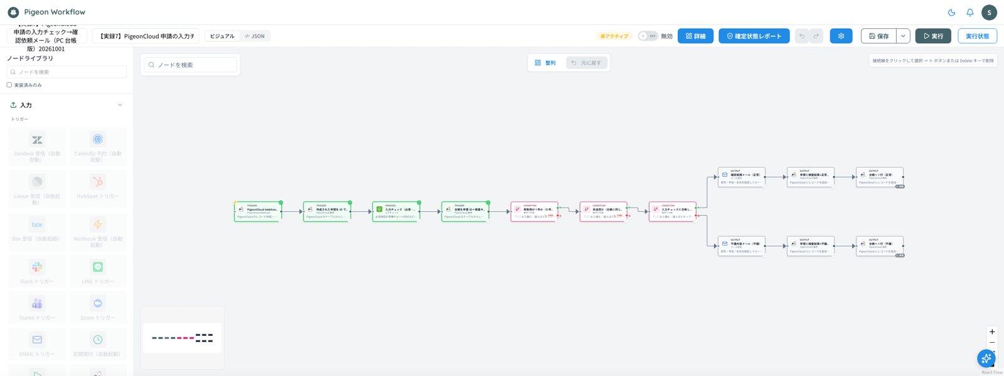
Task: View the 実行状態 panel
Action: pos(977,36)
